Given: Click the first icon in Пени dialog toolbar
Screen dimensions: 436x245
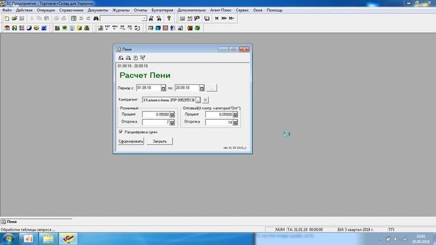Looking at the screenshot, I should click(x=121, y=58).
